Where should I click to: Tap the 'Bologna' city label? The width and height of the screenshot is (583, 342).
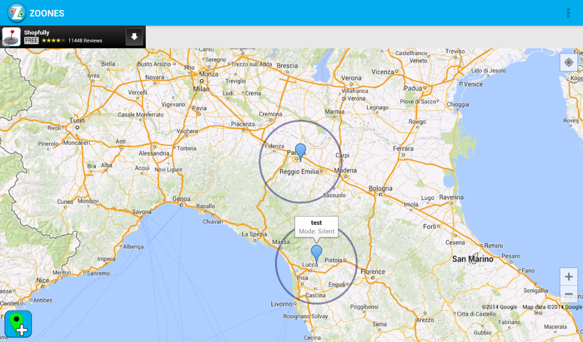(x=380, y=188)
